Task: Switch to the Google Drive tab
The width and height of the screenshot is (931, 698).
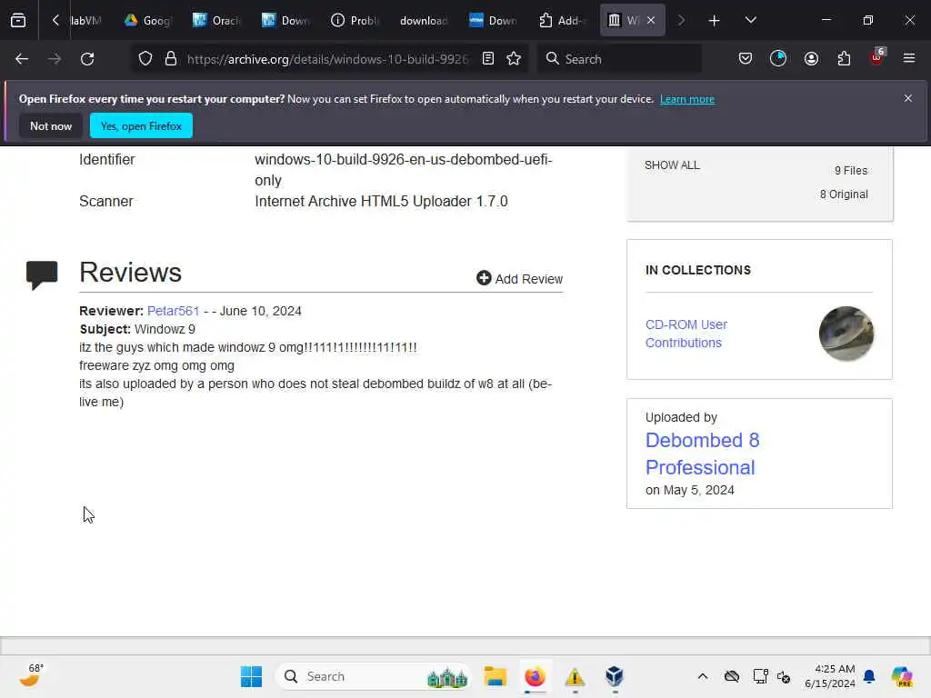Action: [148, 21]
